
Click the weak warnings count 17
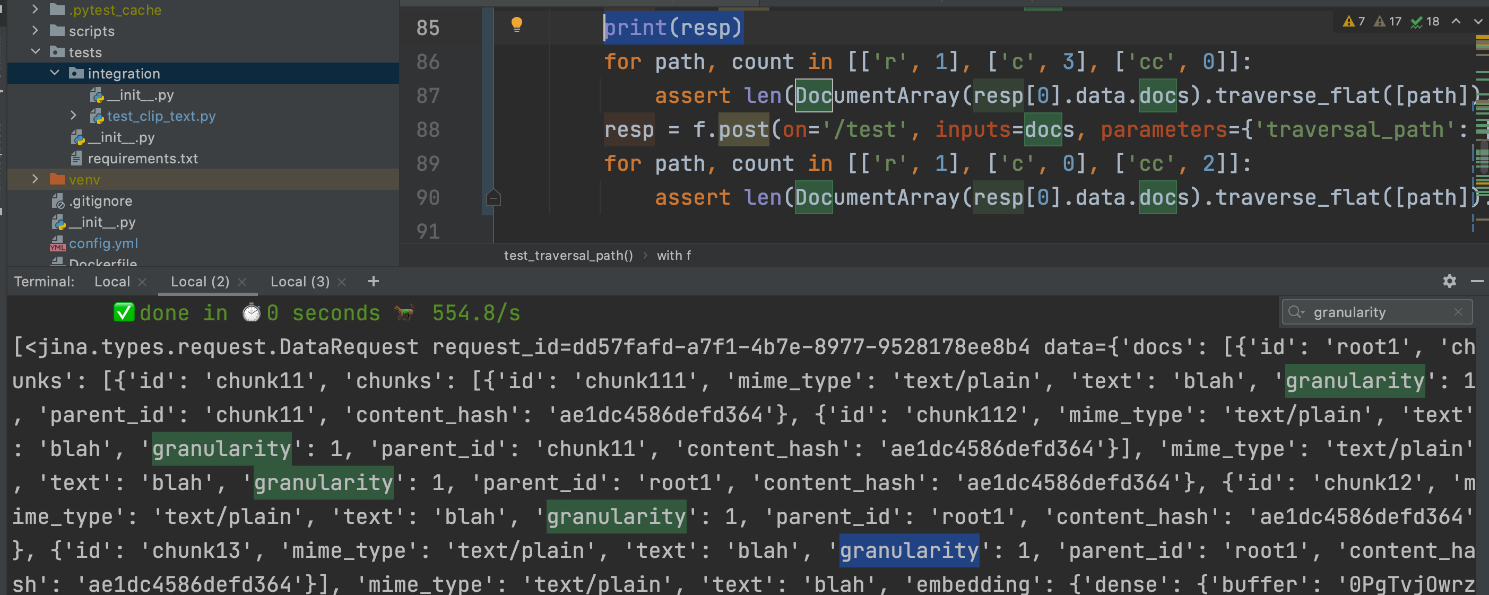(x=1387, y=21)
